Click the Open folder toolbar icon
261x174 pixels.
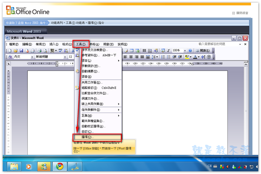pyautogui.click(x=16, y=51)
